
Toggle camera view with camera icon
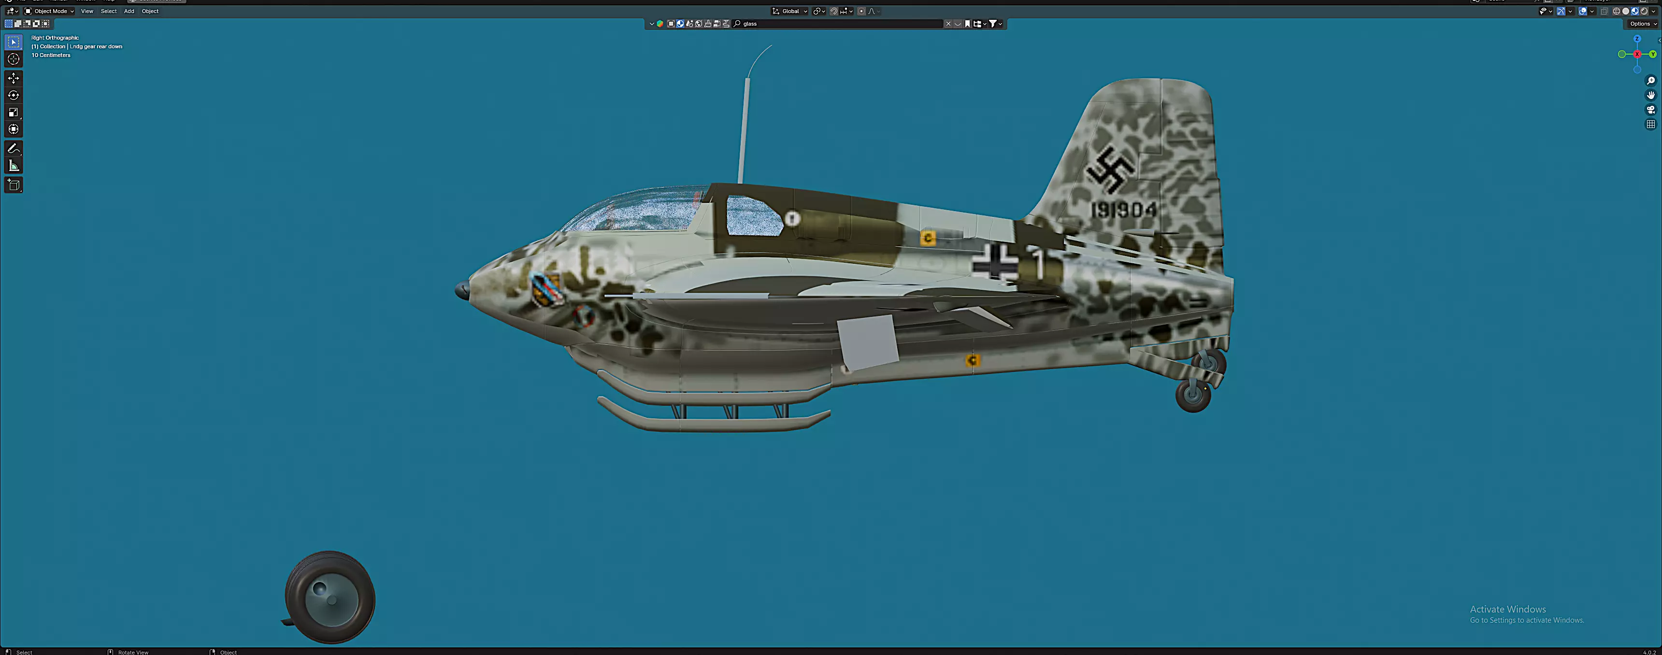(x=1650, y=110)
